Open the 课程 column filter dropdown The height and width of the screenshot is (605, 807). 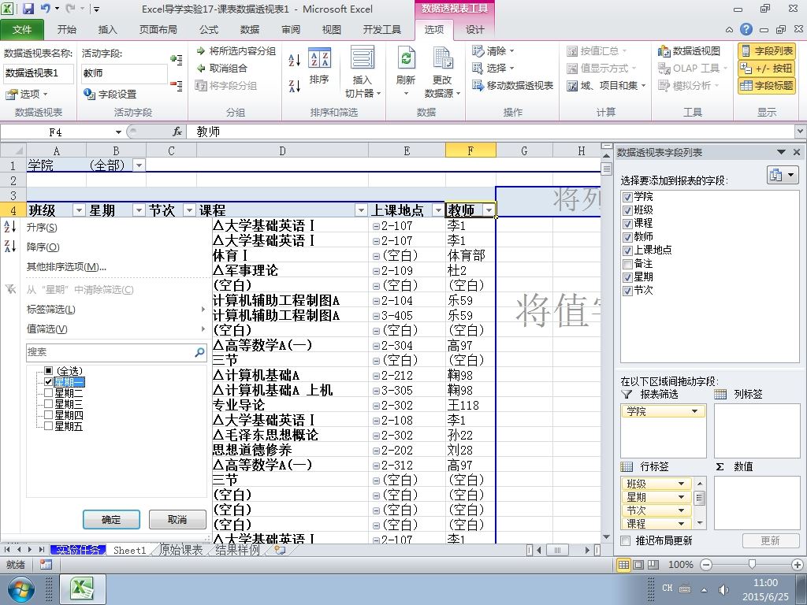(361, 210)
